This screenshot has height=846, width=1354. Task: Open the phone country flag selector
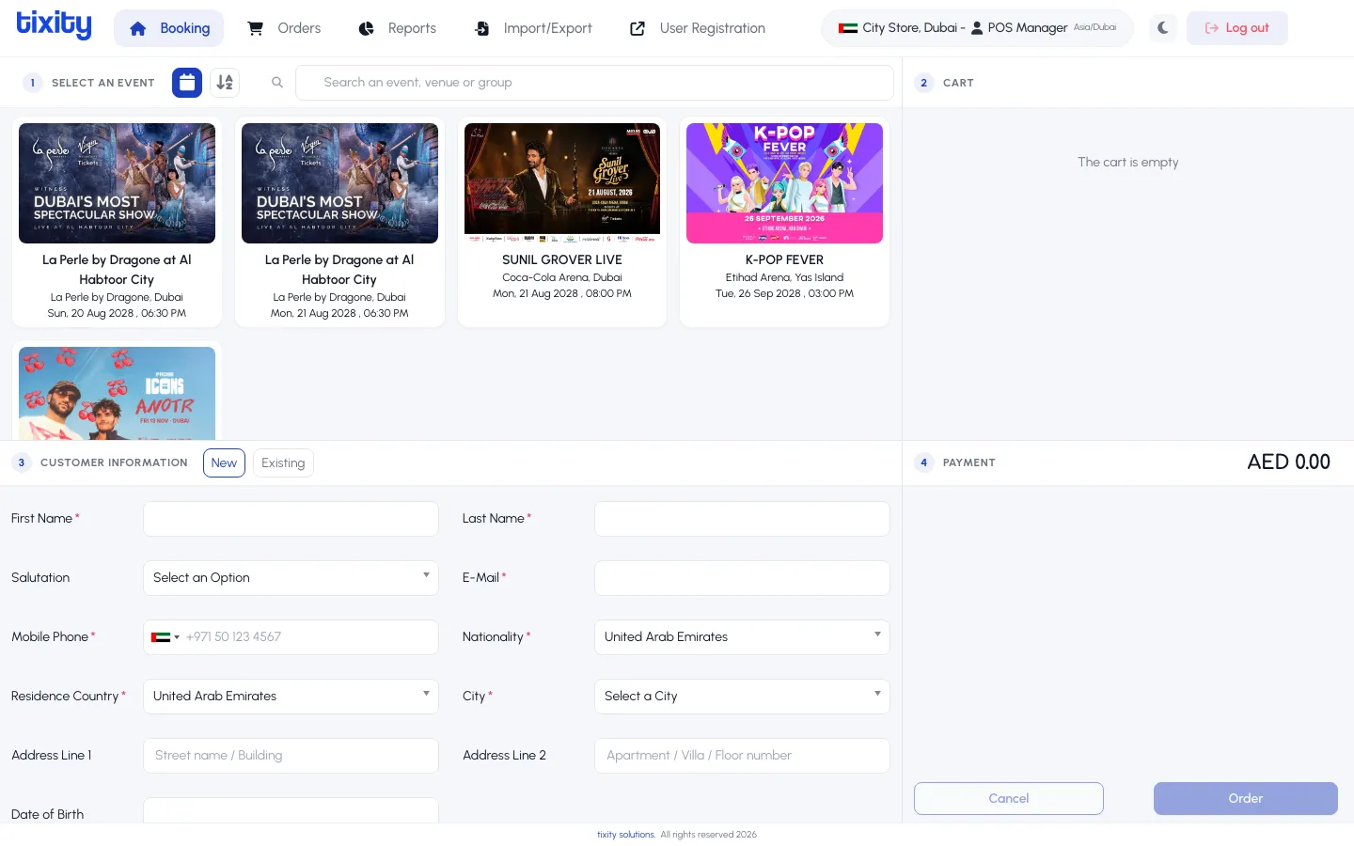tap(165, 637)
